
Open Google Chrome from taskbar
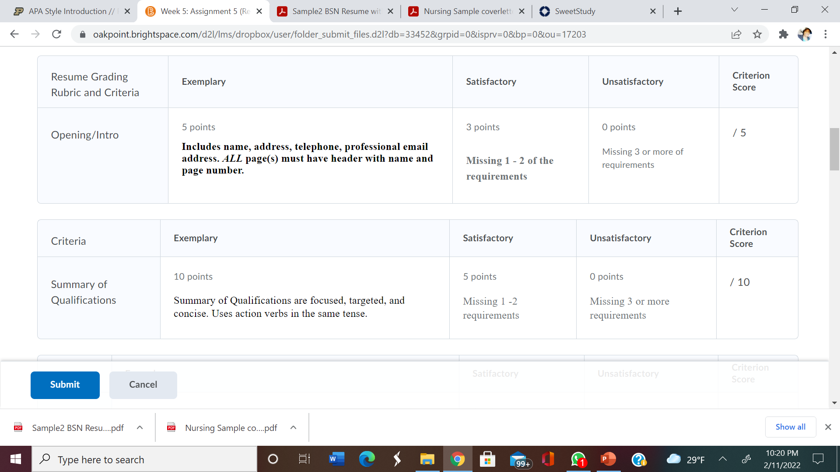coord(458,459)
